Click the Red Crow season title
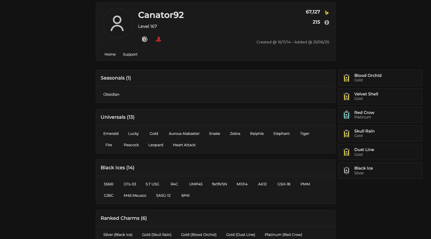The height and width of the screenshot is (239, 431). tap(364, 113)
